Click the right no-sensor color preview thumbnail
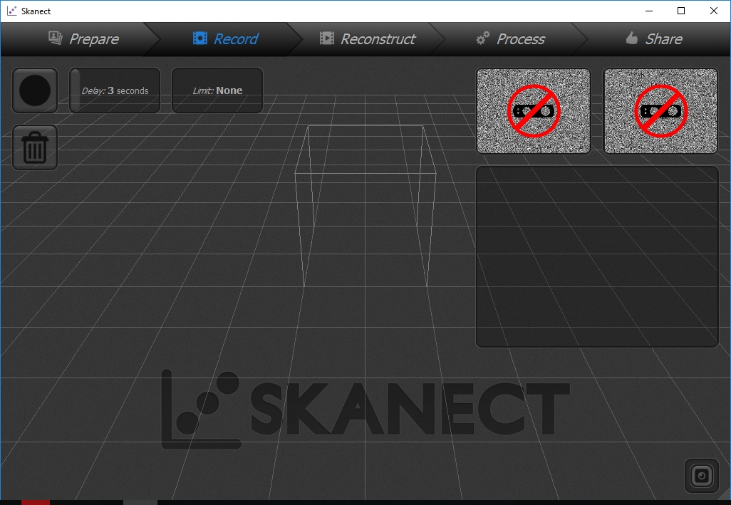 pos(660,111)
